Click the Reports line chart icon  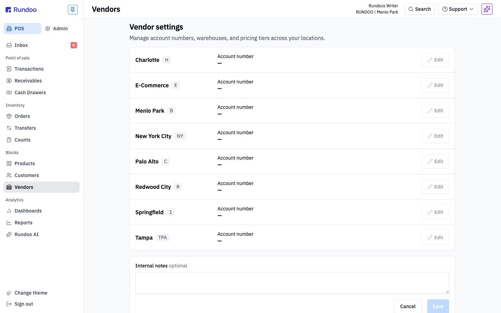point(9,223)
